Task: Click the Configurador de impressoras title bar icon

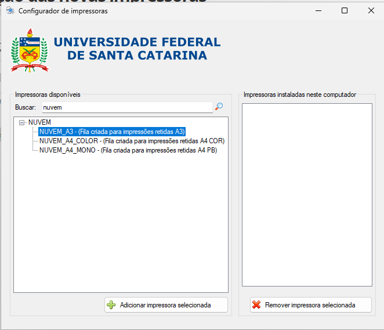Action: tap(10, 11)
